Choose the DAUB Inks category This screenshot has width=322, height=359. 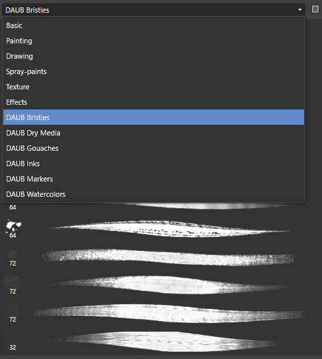(x=154, y=163)
